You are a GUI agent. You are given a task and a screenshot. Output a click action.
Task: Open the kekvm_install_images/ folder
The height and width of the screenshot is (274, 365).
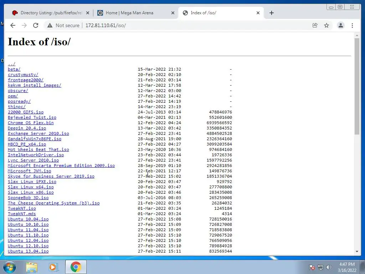coord(35,85)
